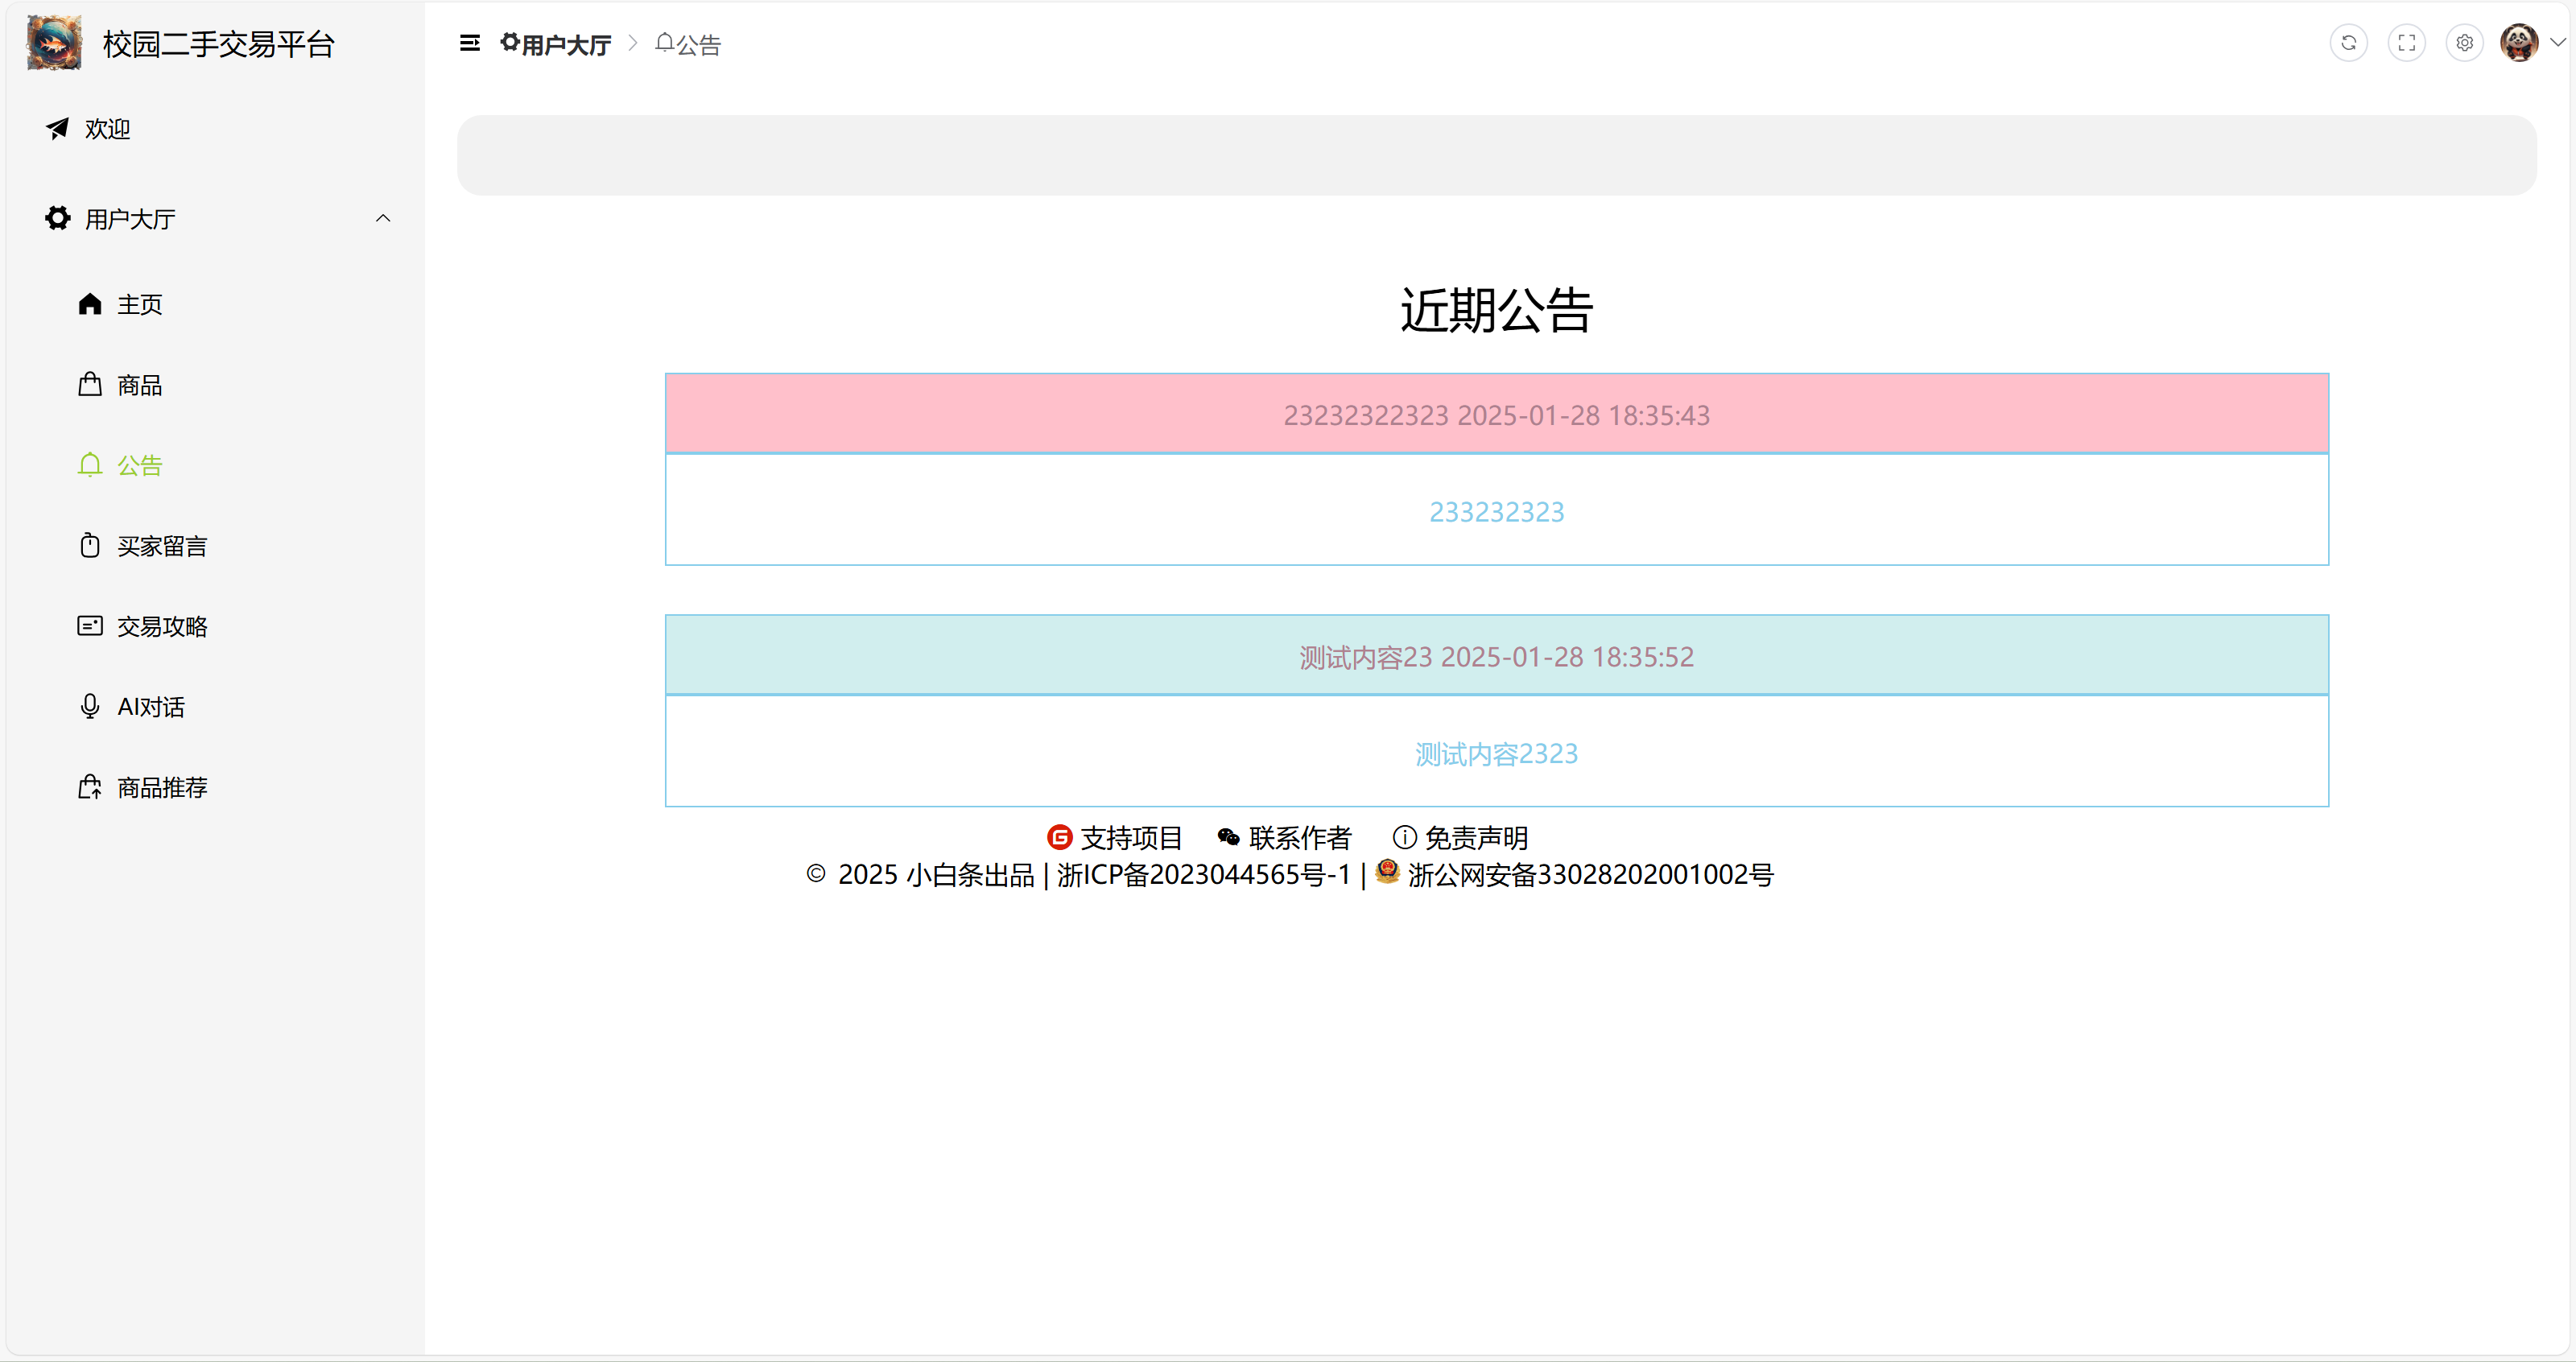Viewport: 2576px width, 1362px height.
Task: Toggle fullscreen mode icon
Action: coord(2406,43)
